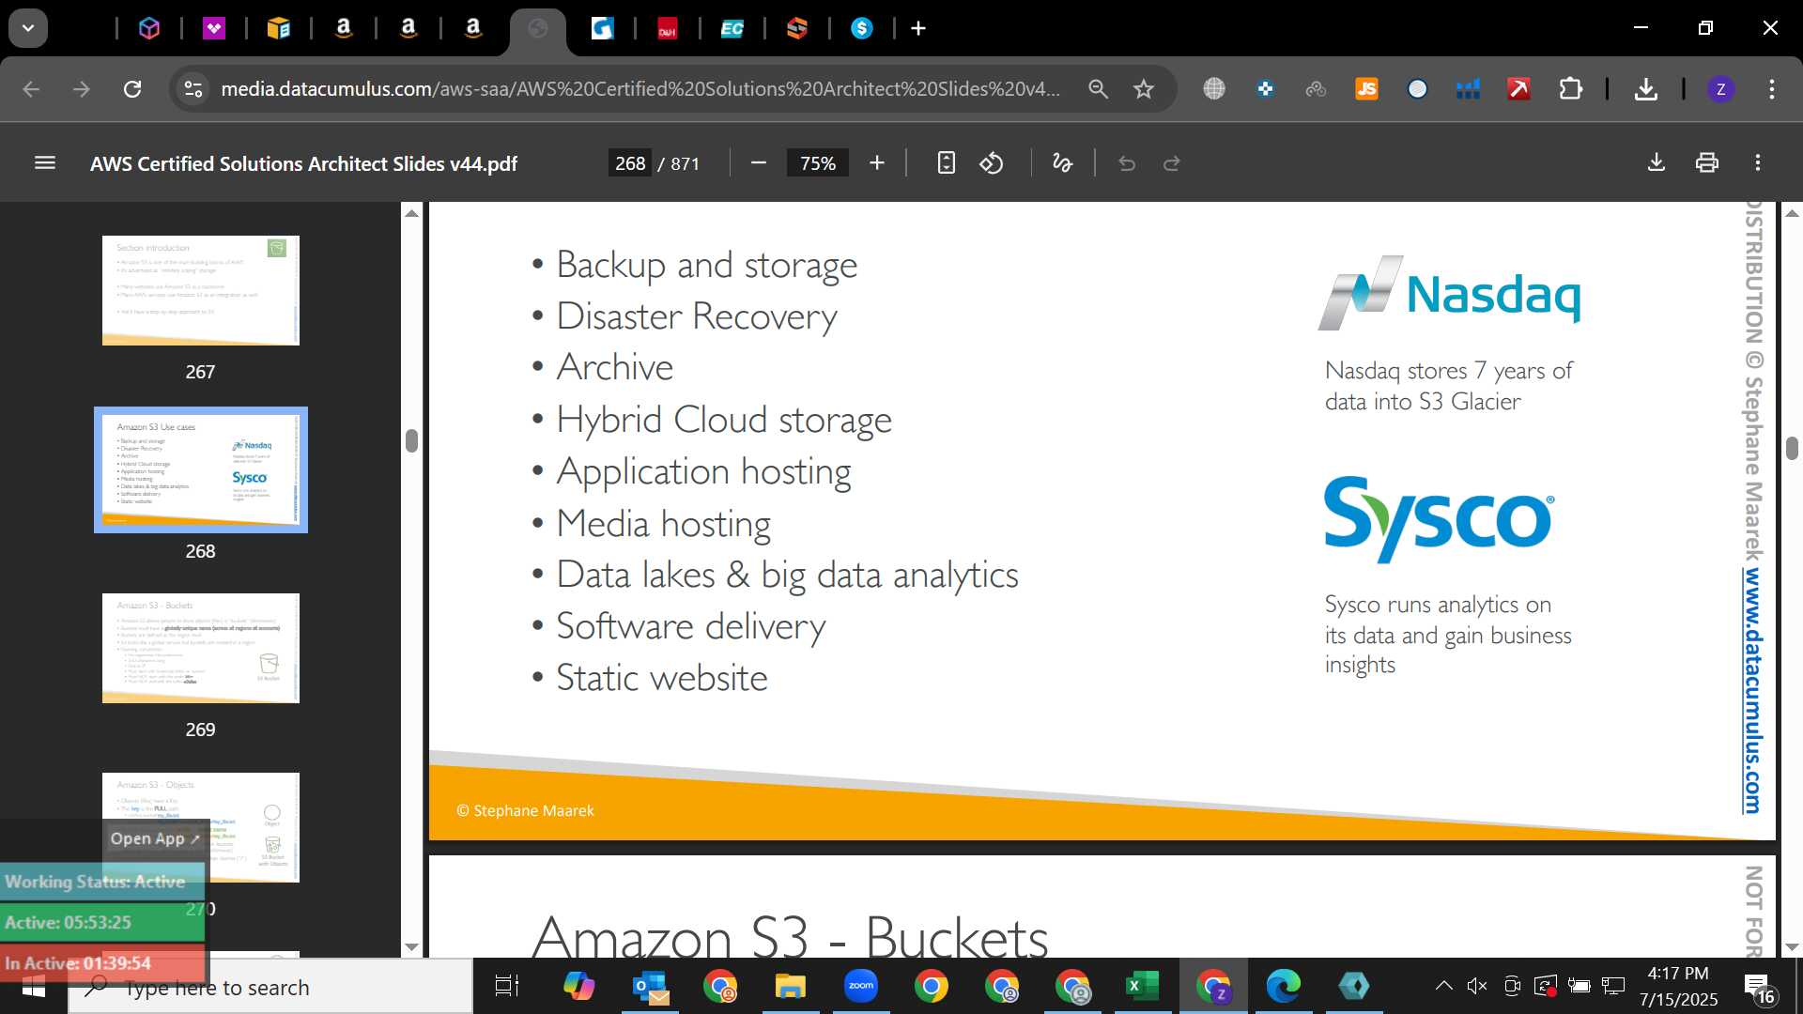Switch to the red DWH tab

[x=668, y=28]
